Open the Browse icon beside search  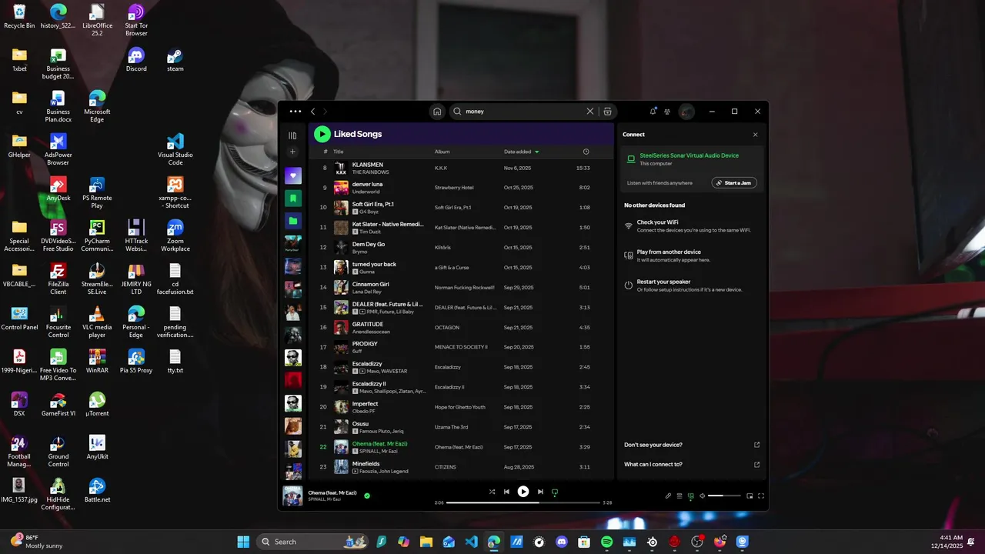click(607, 112)
